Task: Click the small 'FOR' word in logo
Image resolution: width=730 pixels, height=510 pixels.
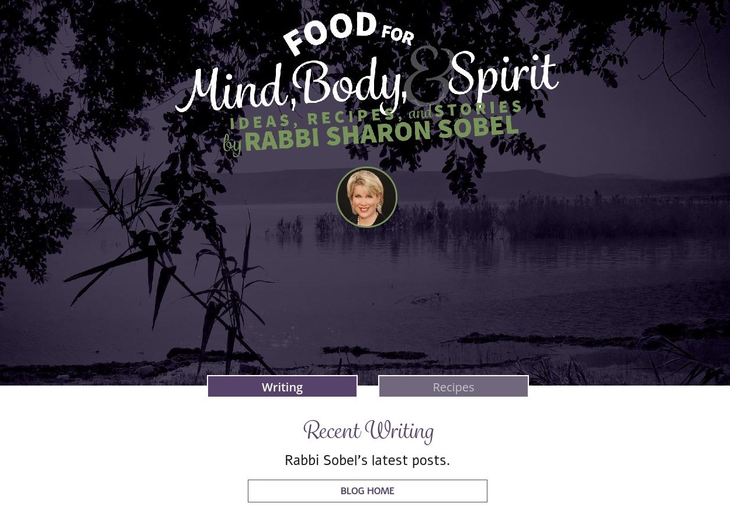Action: tap(397, 35)
